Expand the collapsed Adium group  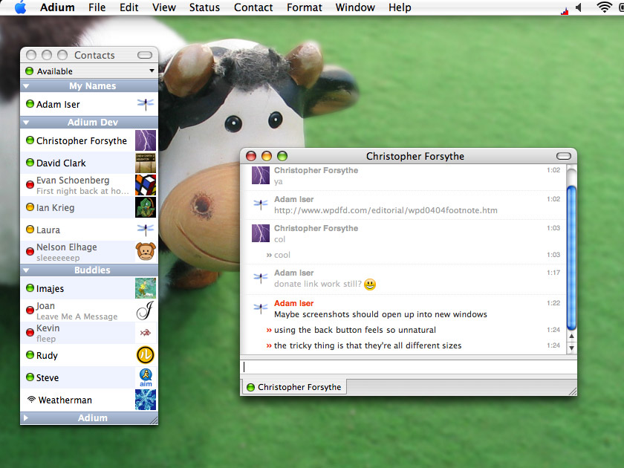click(x=26, y=417)
